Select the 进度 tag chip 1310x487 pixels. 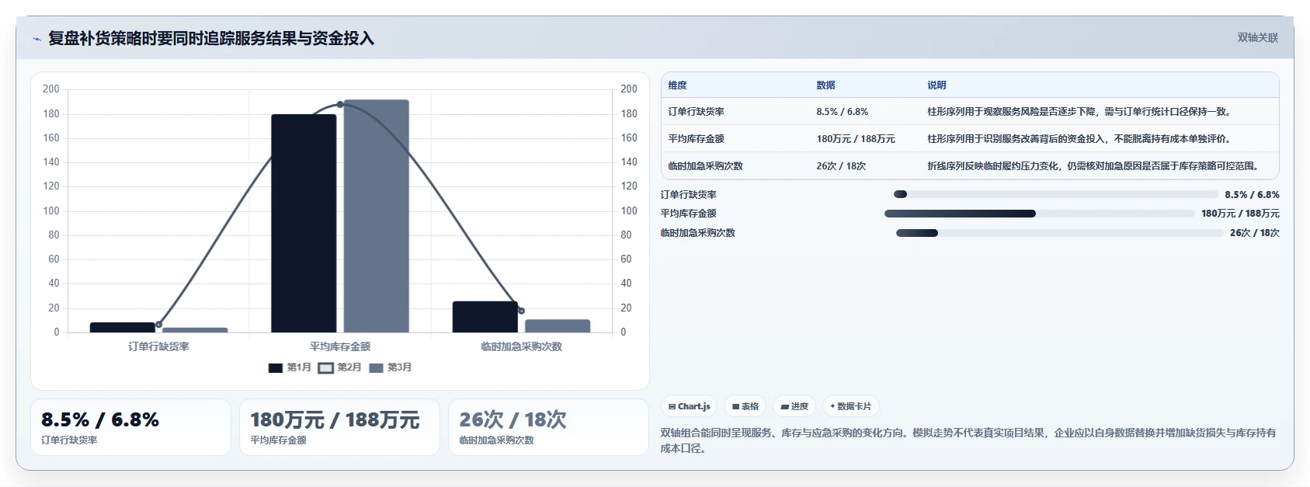point(794,406)
